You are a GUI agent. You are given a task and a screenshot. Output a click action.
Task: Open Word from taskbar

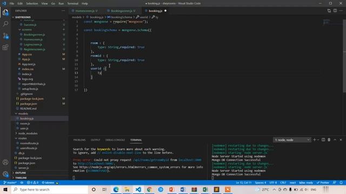point(183,189)
